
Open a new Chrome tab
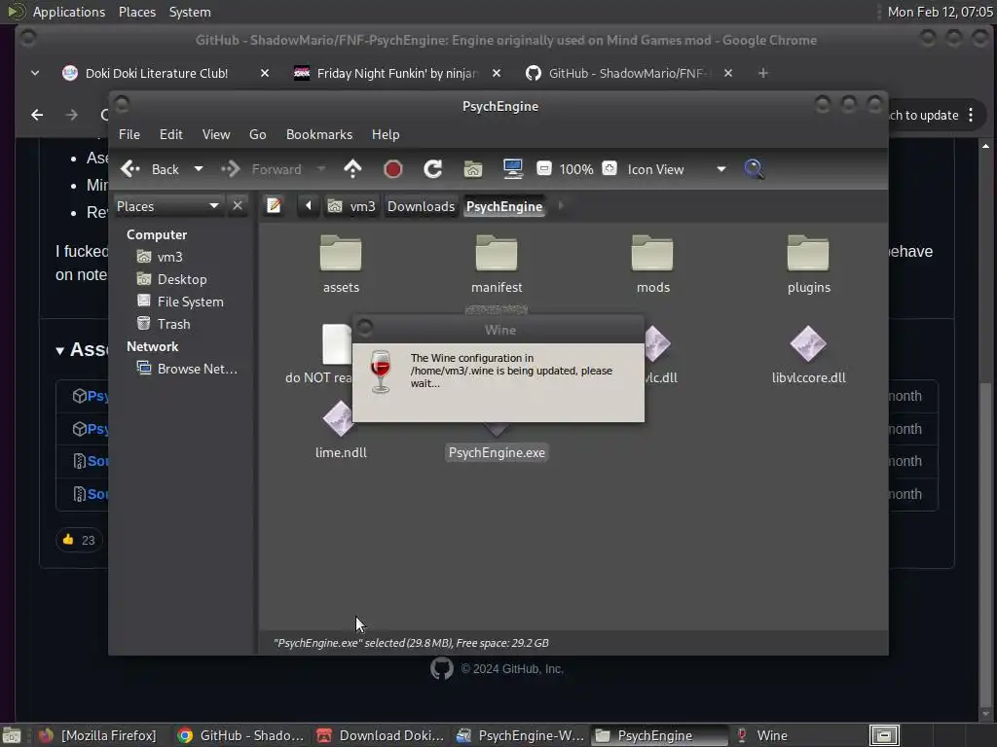pos(763,73)
